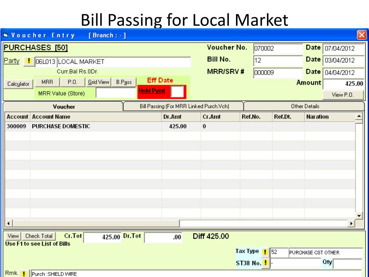The height and width of the screenshot is (277, 369).
Task: Select account cell 300009
Action: [x=17, y=127]
